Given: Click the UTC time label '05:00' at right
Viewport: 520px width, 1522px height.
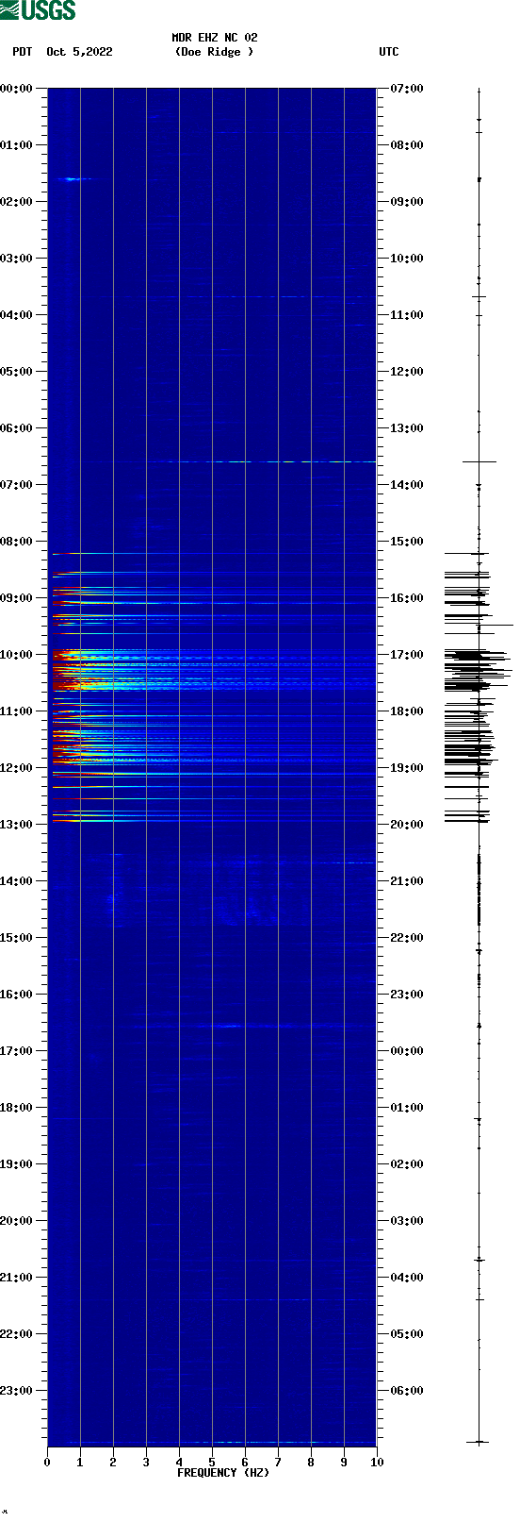Looking at the screenshot, I should pyautogui.click(x=407, y=1334).
